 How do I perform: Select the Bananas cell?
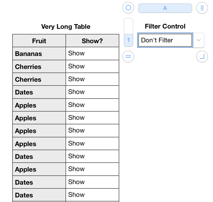(39, 53)
